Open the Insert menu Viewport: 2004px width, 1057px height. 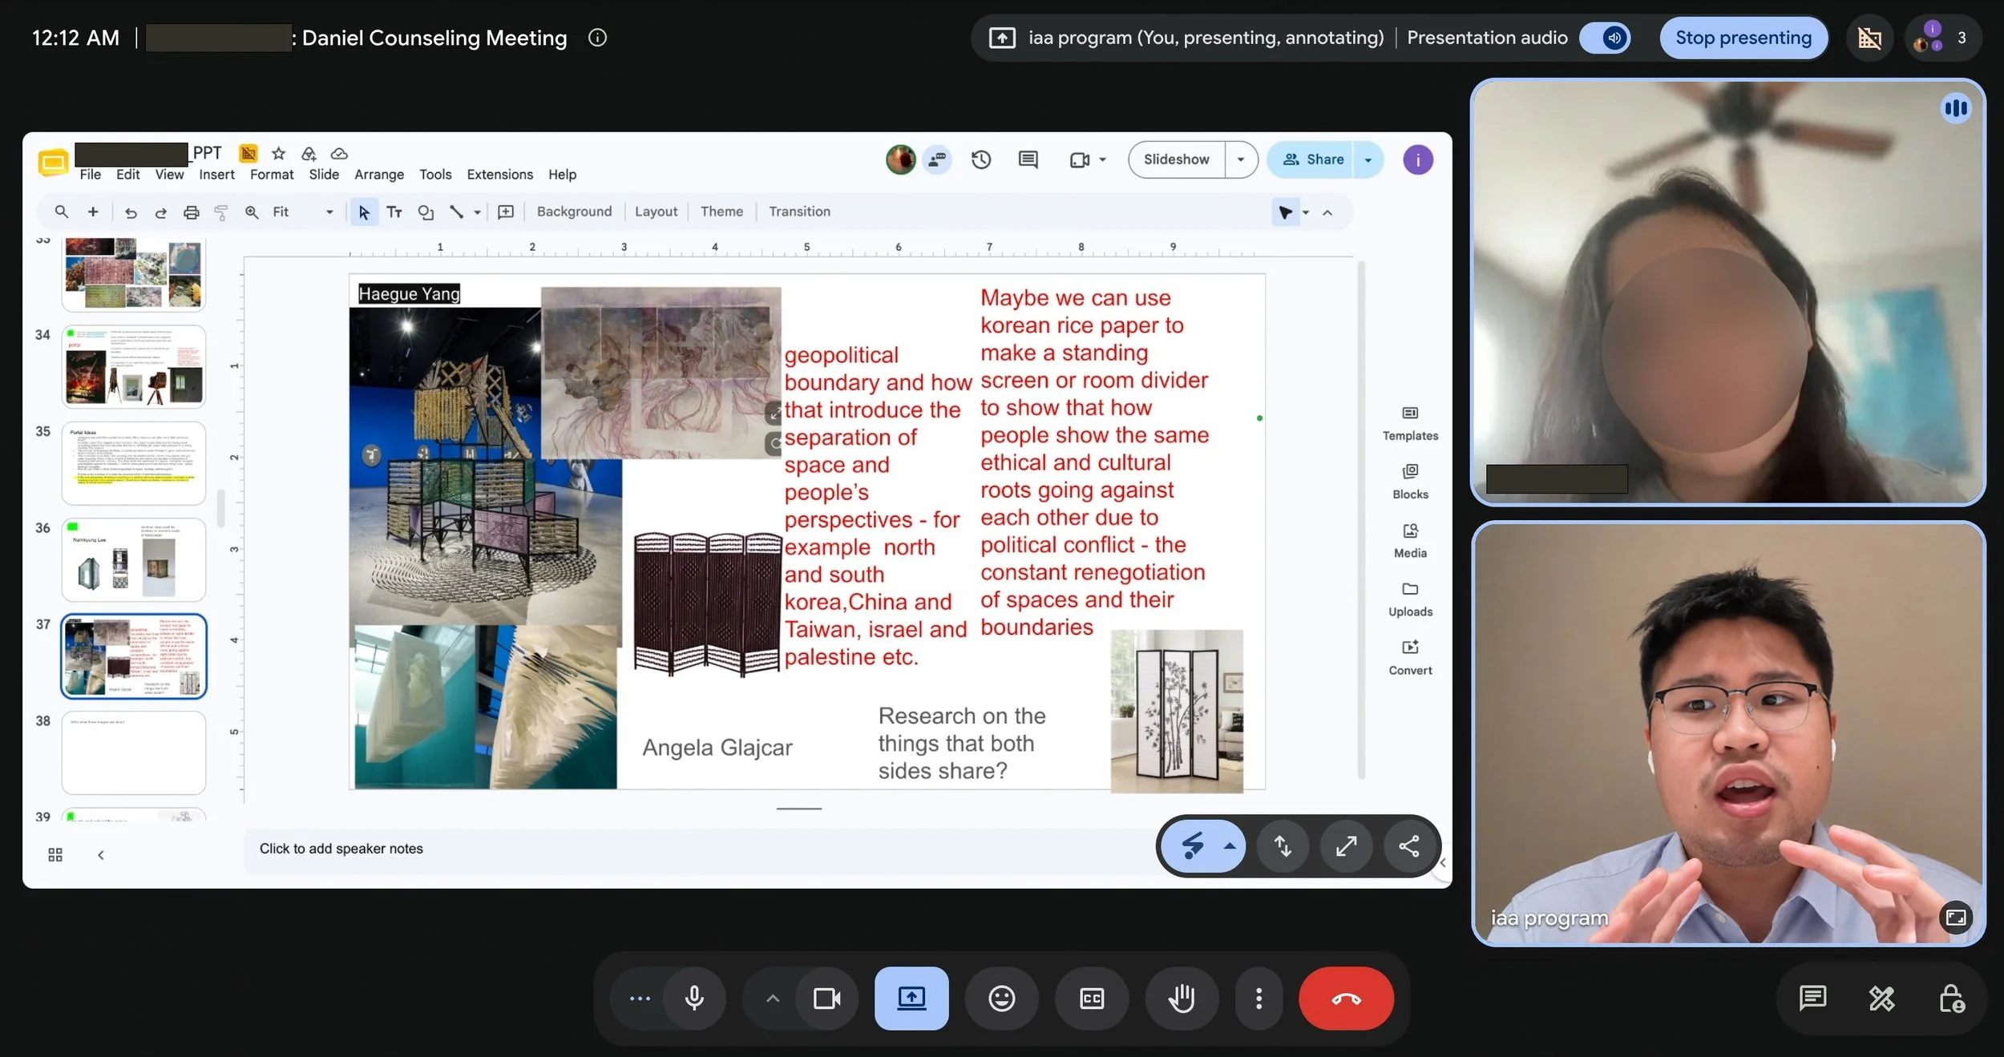pyautogui.click(x=216, y=175)
